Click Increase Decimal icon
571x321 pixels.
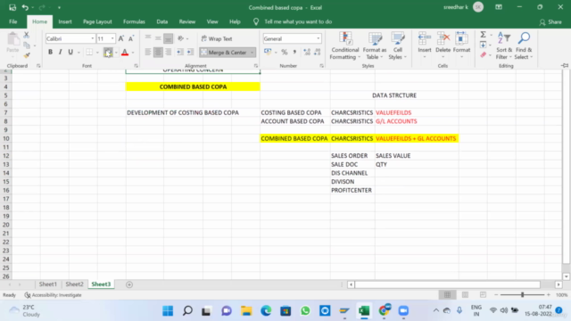click(x=307, y=53)
